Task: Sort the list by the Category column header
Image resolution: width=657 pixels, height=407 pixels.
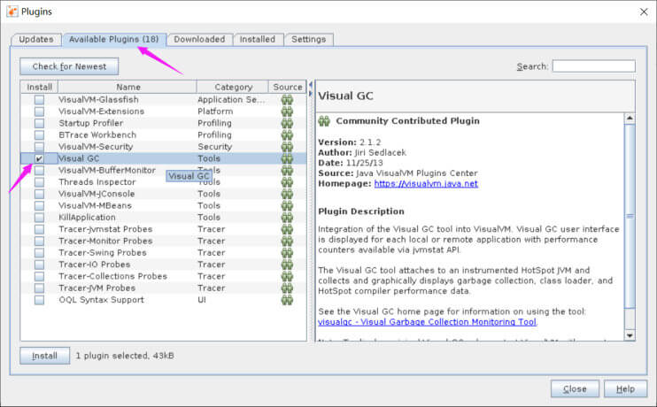Action: pyautogui.click(x=233, y=87)
